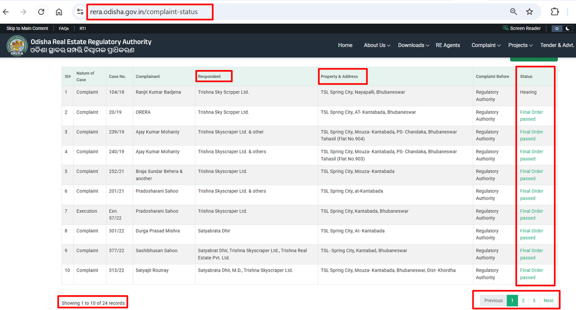
Task: Skip to Main Content link
Action: pyautogui.click(x=27, y=28)
